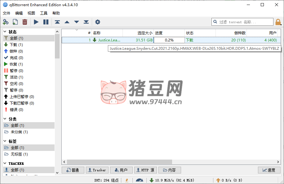Delete the selected torrent via trash icon
Screen dimensions: 284x184
coord(24,22)
